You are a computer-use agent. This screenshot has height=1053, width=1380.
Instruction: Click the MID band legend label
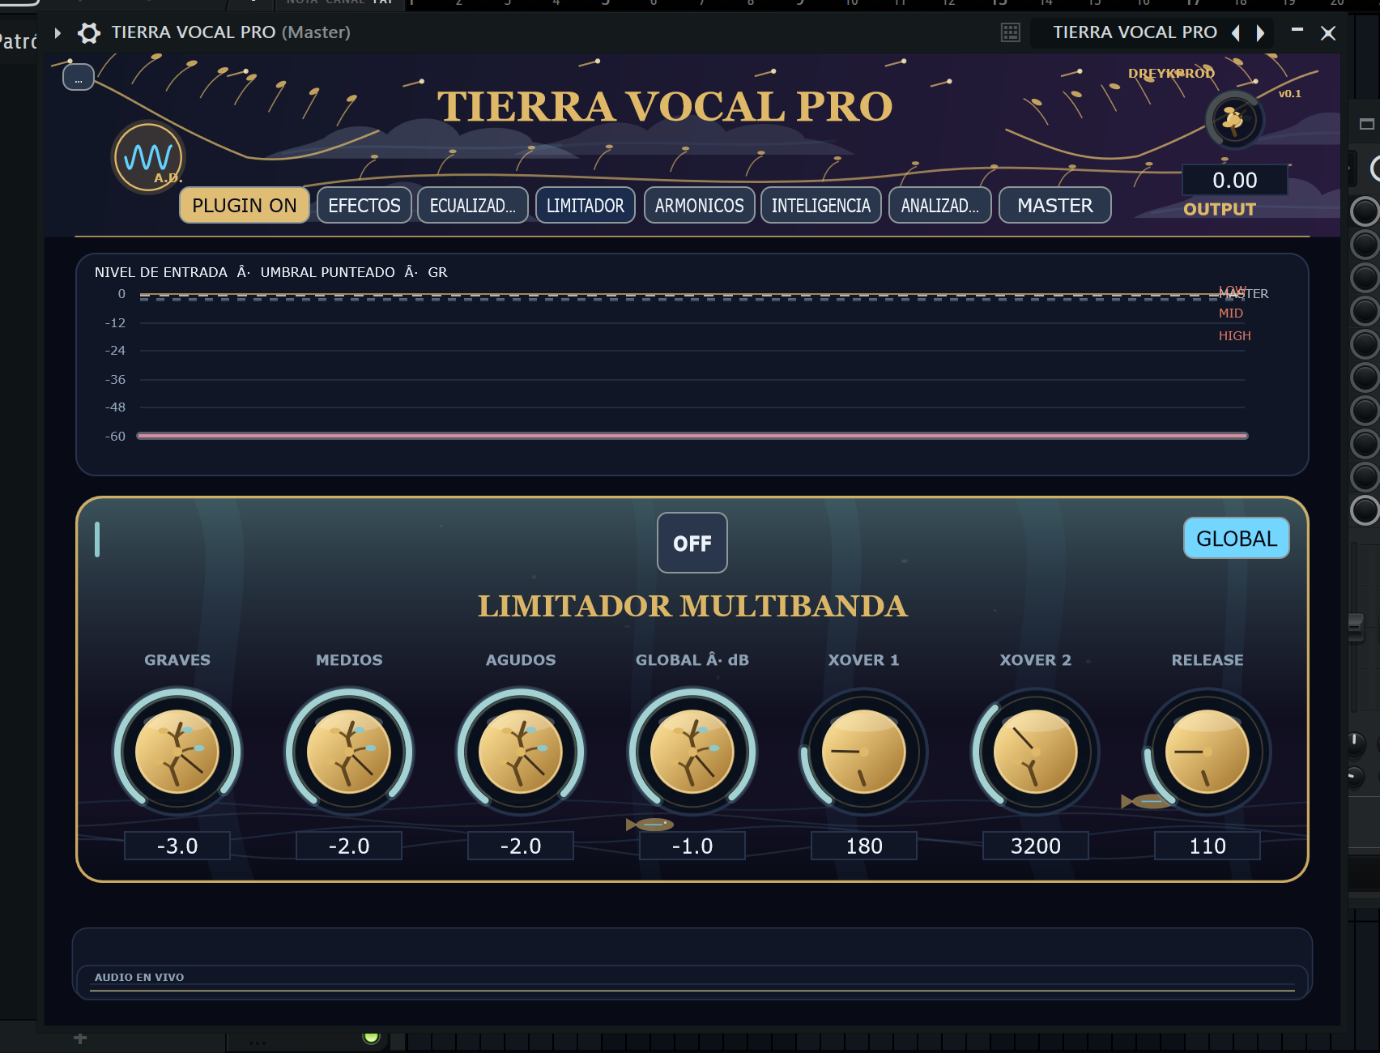(1231, 313)
